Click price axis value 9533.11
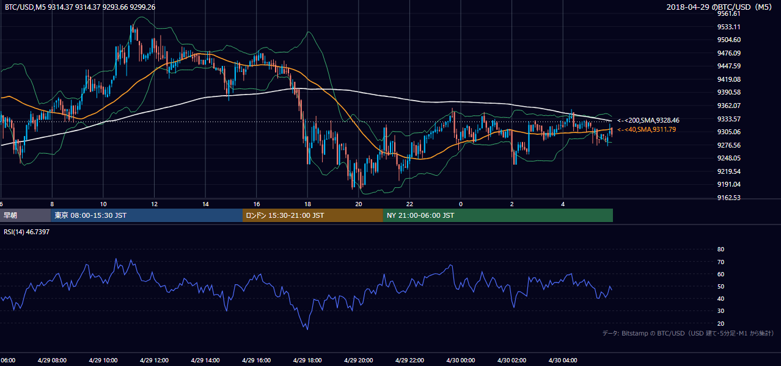Screen dimensions: 781x366 (729, 27)
